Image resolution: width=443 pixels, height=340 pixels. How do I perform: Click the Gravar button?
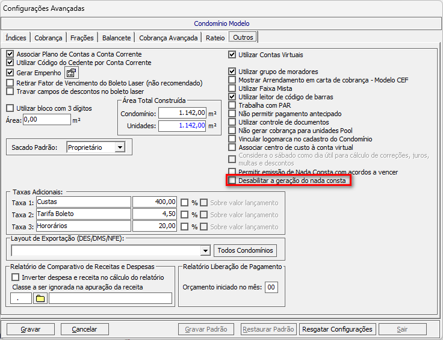[31, 329]
